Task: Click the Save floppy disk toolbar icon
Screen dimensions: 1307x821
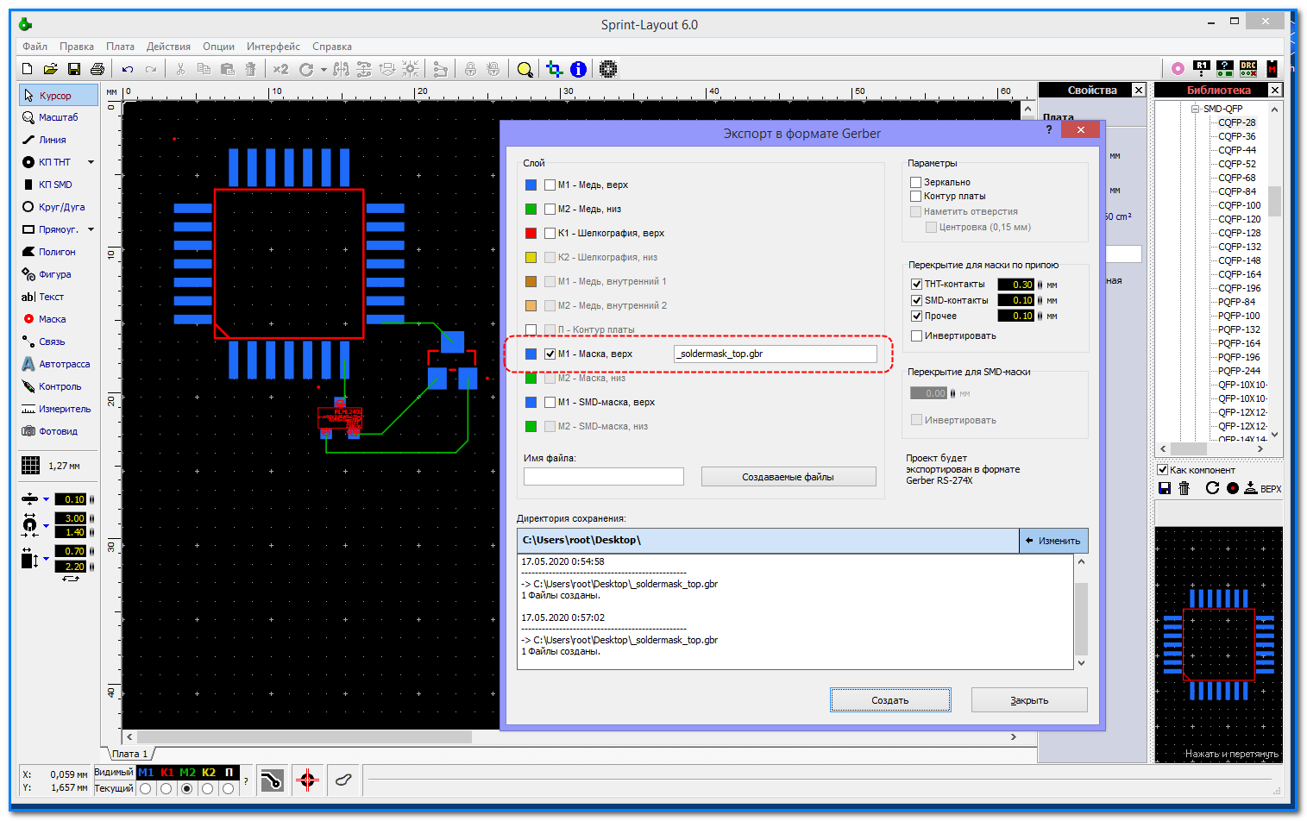Action: (74, 69)
